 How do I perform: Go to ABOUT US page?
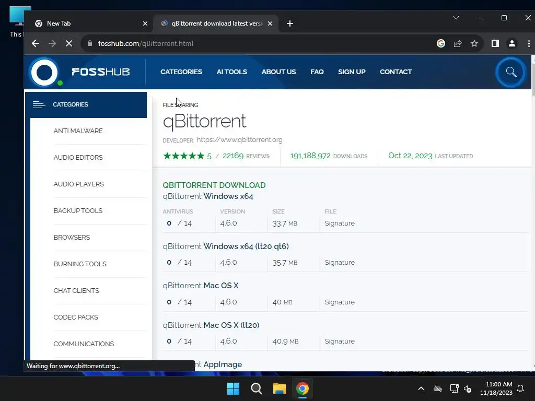point(279,72)
